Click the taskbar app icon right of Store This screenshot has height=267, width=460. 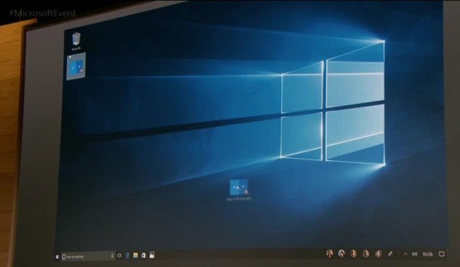point(152,255)
